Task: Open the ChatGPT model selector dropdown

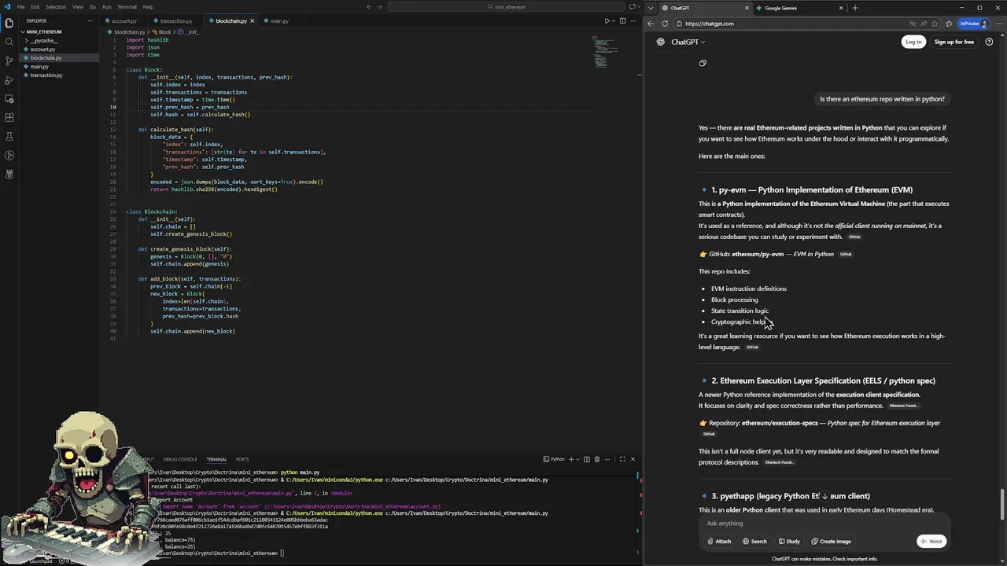Action: [688, 42]
